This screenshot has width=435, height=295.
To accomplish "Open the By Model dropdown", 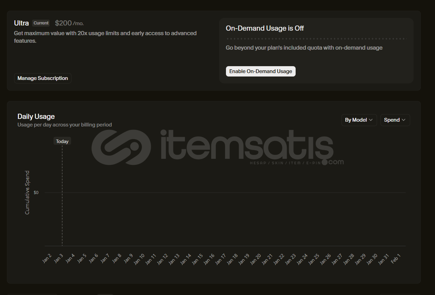I will click(x=359, y=120).
